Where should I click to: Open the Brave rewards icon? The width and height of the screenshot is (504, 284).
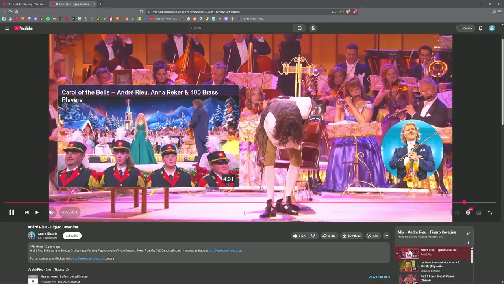pos(355,12)
